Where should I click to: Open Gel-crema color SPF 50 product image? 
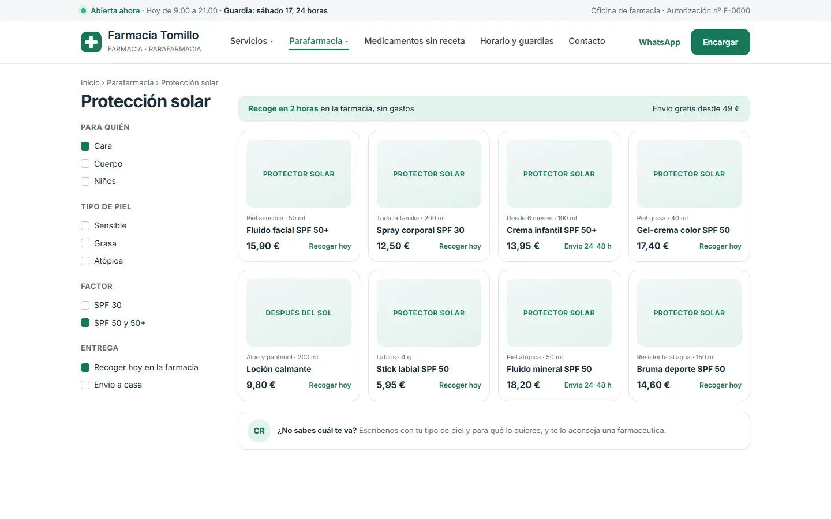pyautogui.click(x=689, y=174)
